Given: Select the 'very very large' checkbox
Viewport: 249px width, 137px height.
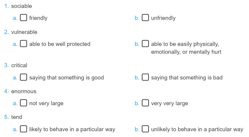Looking at the screenshot, I should pyautogui.click(x=145, y=103).
